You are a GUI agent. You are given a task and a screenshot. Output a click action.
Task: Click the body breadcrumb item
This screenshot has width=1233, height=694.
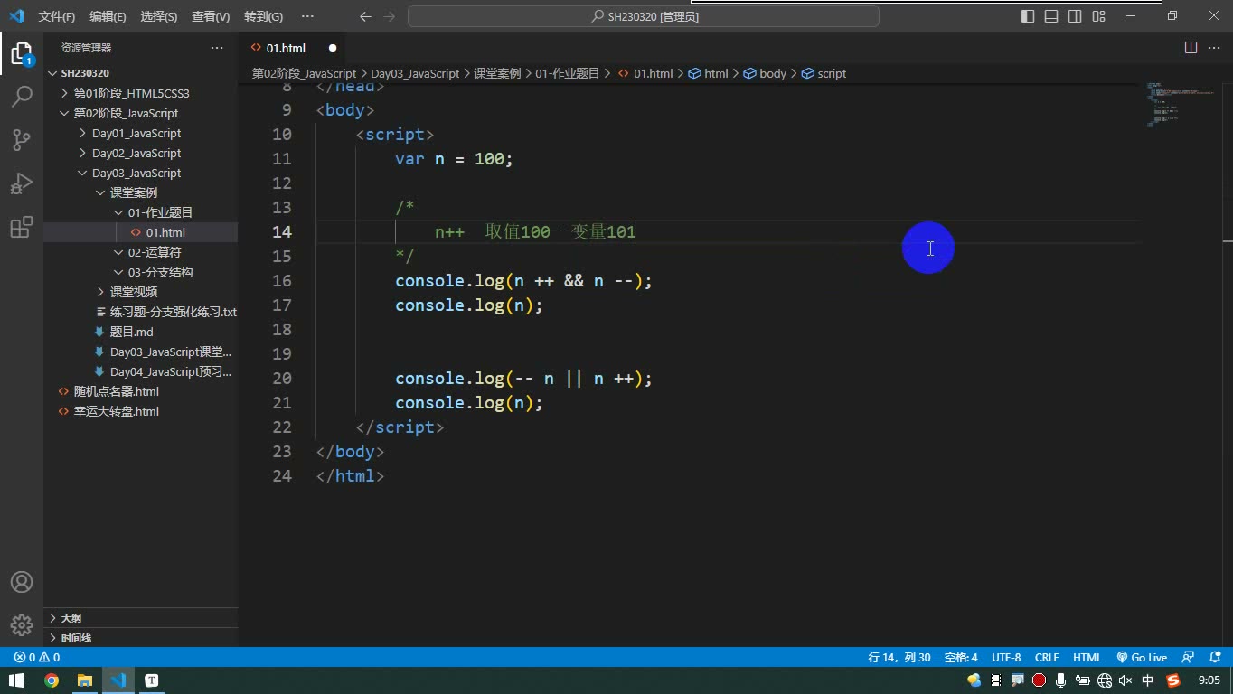point(765,73)
